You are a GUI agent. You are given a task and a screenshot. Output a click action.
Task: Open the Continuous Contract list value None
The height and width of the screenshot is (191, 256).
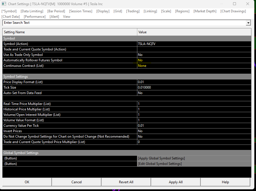click(x=194, y=66)
